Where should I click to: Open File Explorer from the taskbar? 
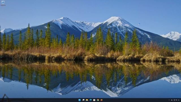87,100
